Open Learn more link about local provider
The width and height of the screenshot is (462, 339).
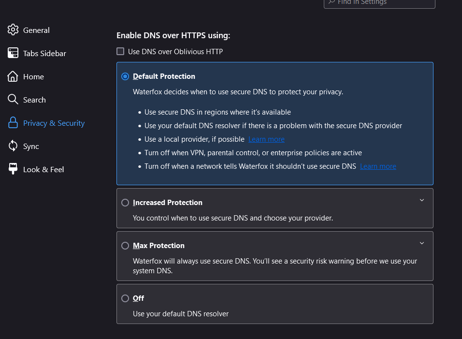tap(266, 139)
